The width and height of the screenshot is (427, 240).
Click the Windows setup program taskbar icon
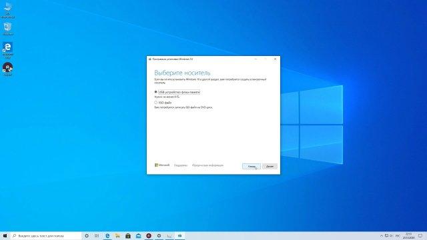[x=179, y=235]
